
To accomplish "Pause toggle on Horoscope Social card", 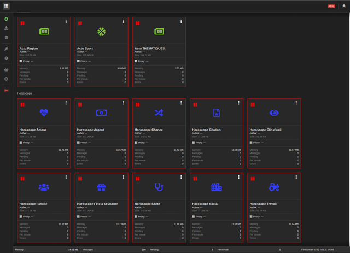I will point(195,179).
